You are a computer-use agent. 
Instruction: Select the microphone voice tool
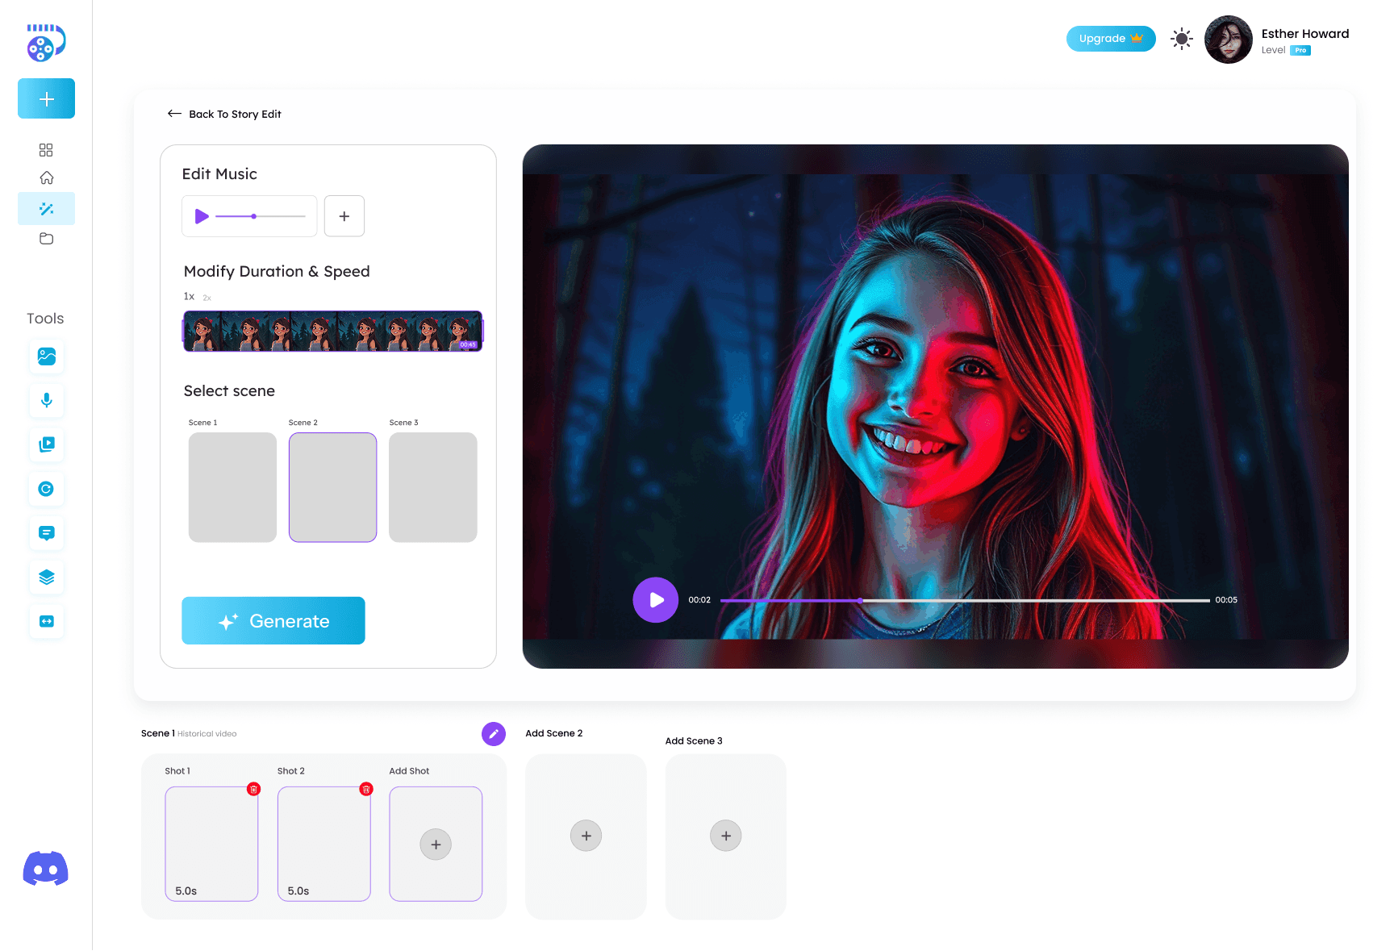47,400
